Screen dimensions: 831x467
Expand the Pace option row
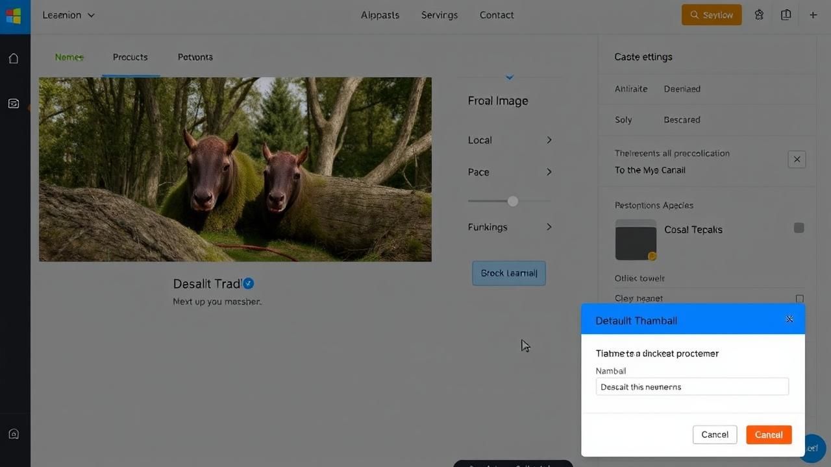[510, 172]
